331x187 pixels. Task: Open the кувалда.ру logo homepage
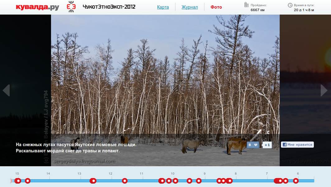(x=37, y=7)
